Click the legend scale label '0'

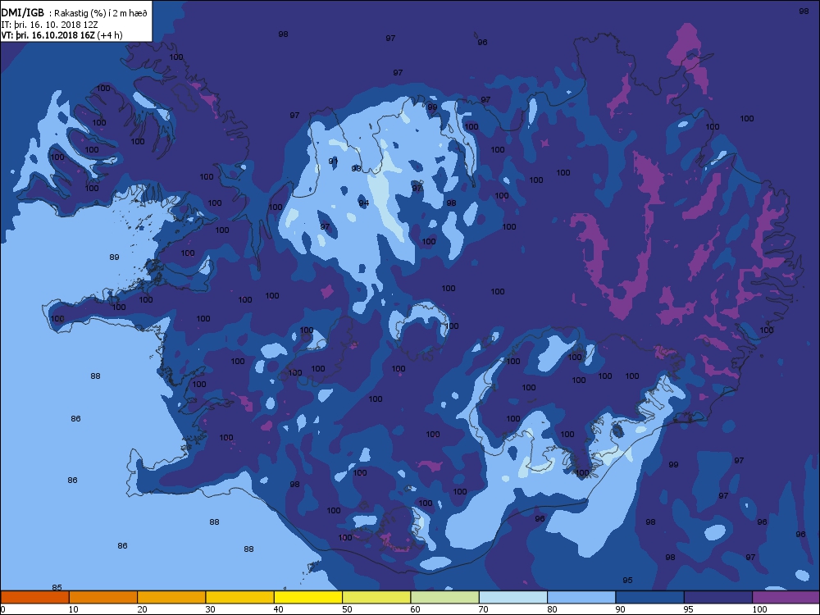pos(3,609)
